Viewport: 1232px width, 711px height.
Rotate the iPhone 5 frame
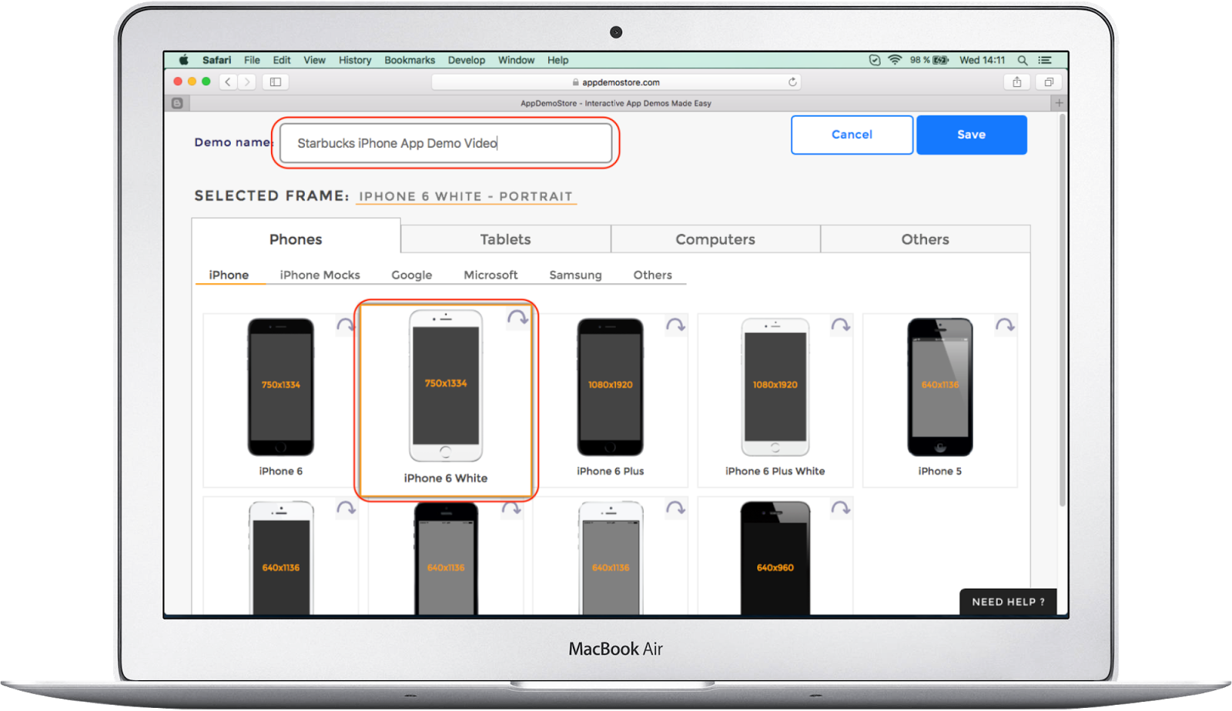point(1005,325)
